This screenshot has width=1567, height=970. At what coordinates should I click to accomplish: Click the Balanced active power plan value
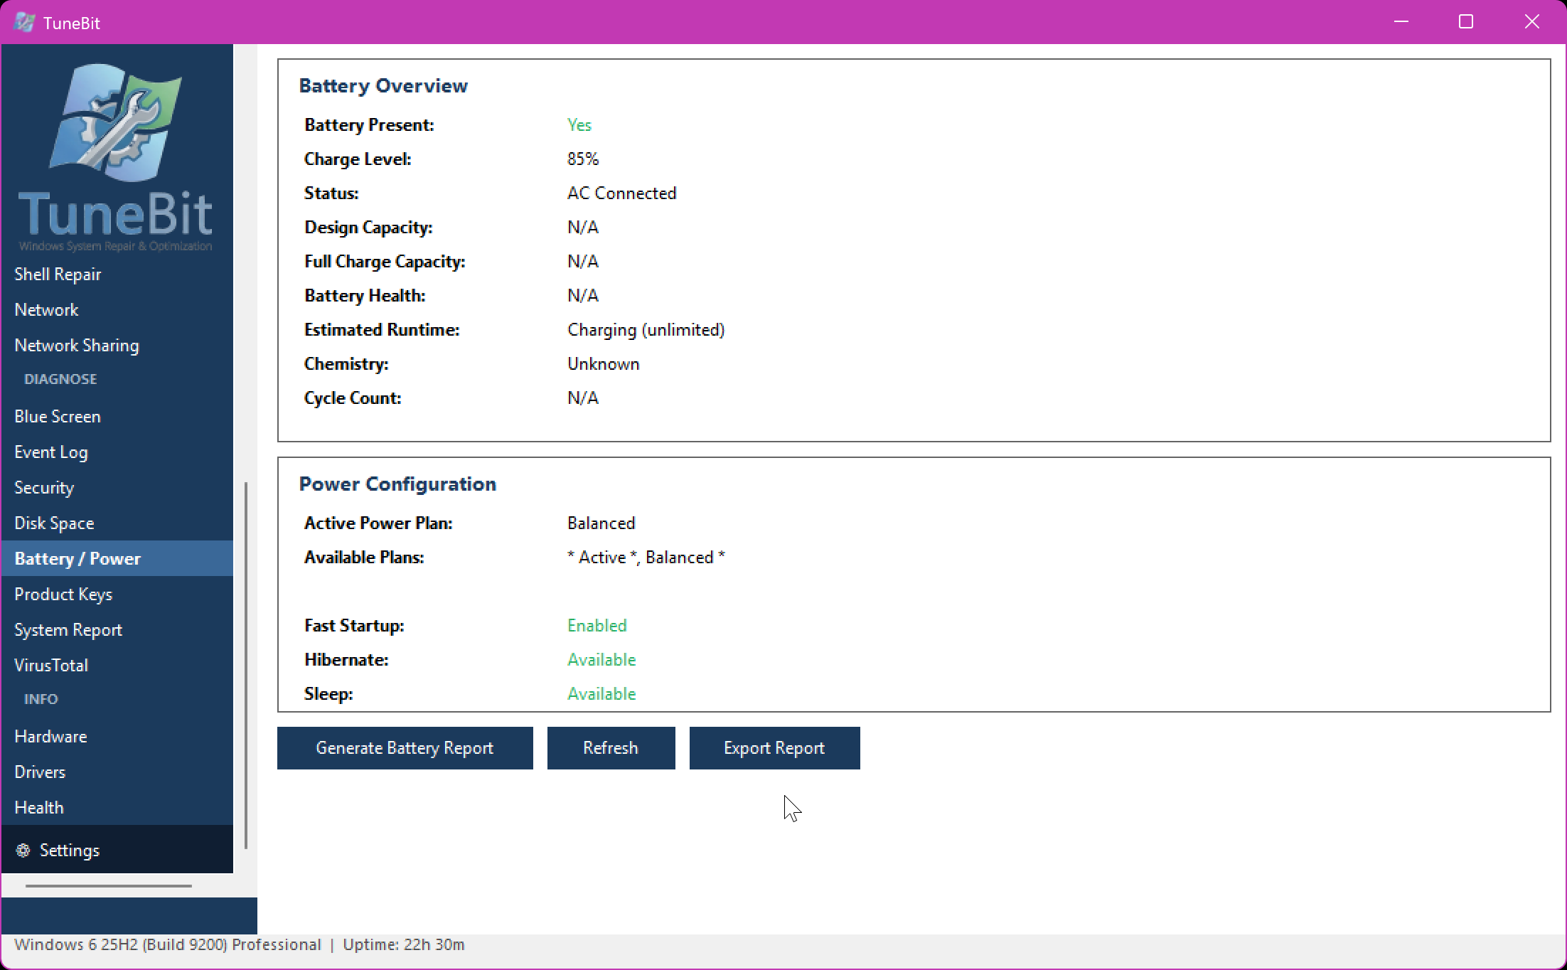[601, 523]
